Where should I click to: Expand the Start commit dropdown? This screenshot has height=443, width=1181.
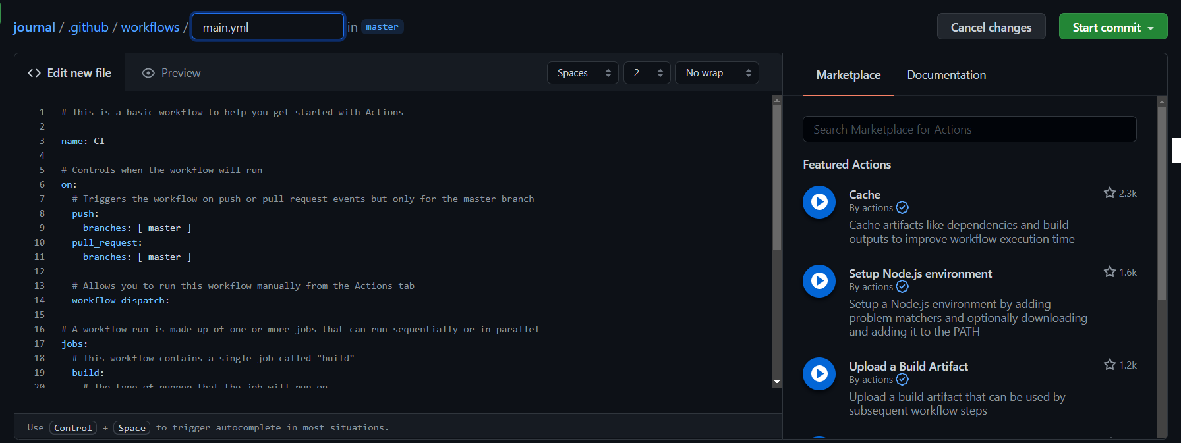pos(1113,27)
